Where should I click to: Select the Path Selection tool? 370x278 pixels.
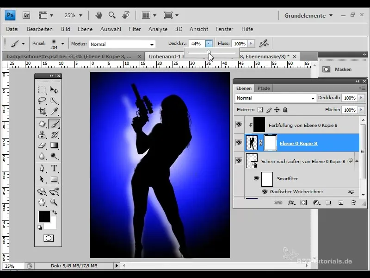click(42, 179)
